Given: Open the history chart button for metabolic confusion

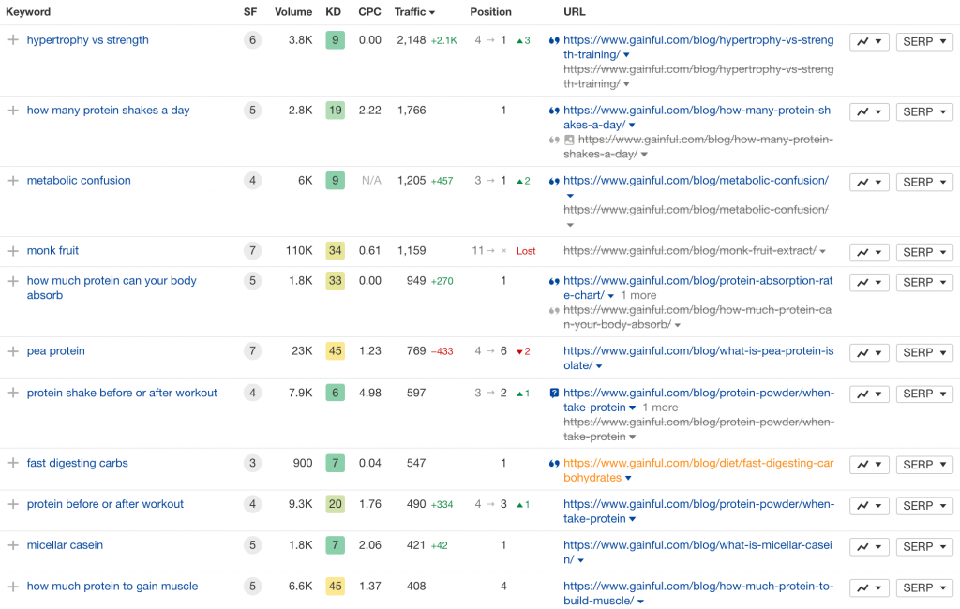Looking at the screenshot, I should click(x=869, y=183).
